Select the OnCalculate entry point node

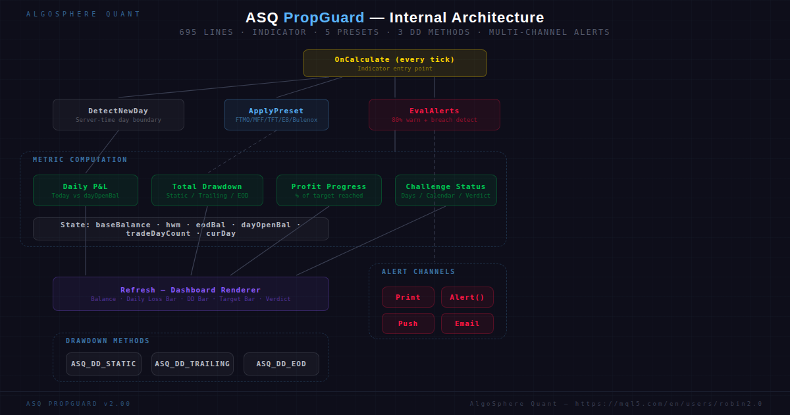click(x=394, y=63)
